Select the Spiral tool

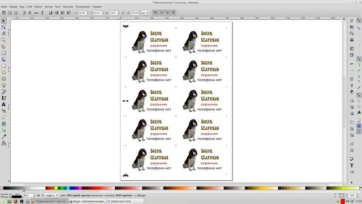tap(3, 79)
